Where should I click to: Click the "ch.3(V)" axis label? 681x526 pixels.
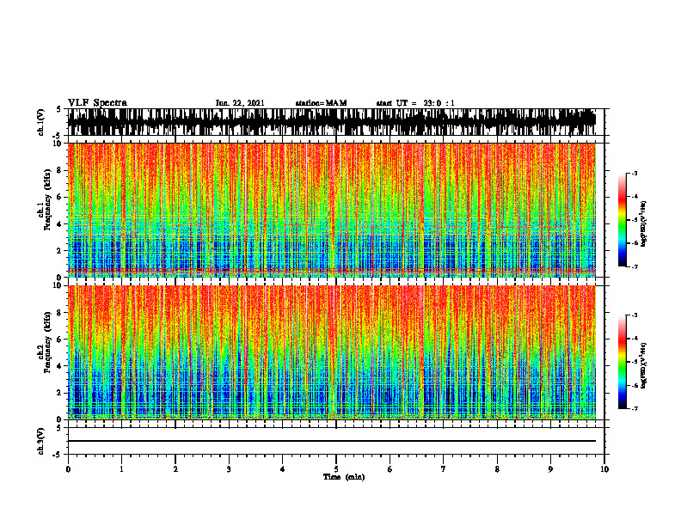[x=41, y=442]
